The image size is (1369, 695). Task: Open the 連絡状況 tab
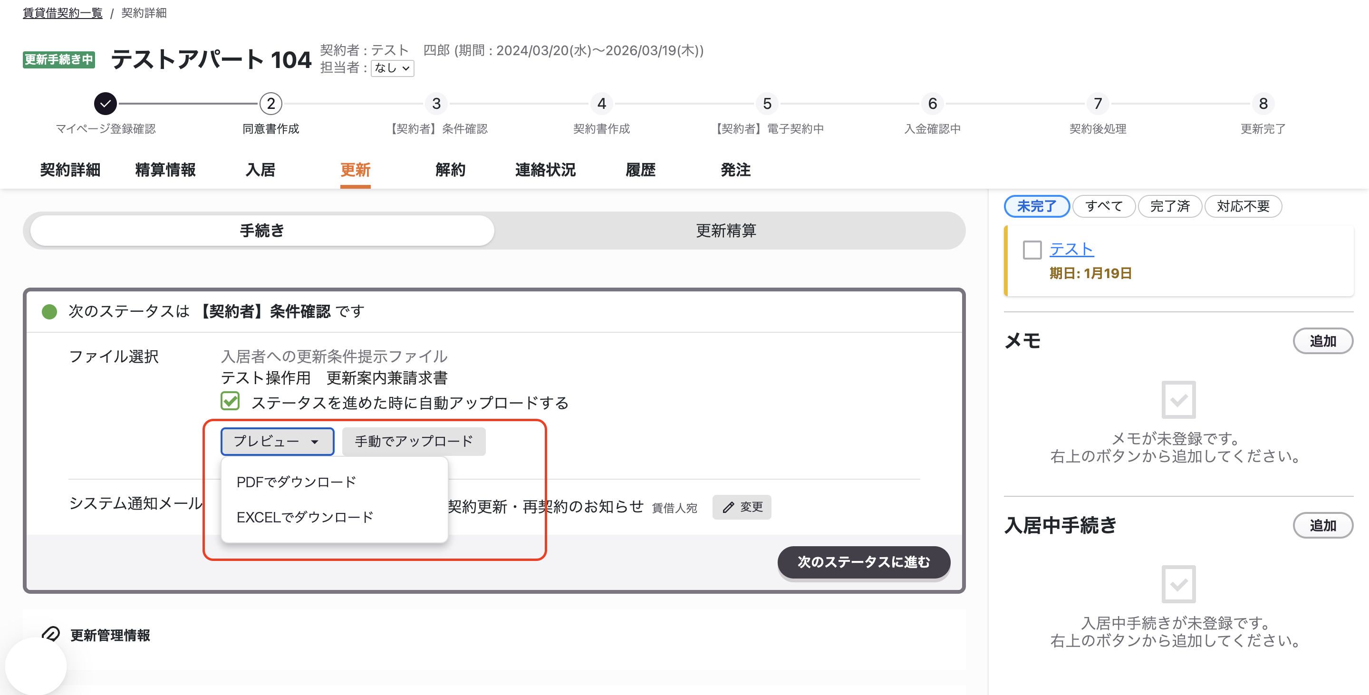click(x=545, y=170)
